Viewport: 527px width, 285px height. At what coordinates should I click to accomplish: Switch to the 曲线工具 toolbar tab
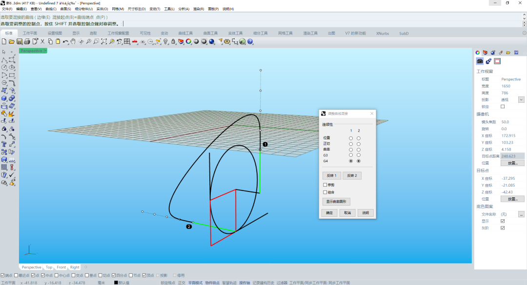185,33
